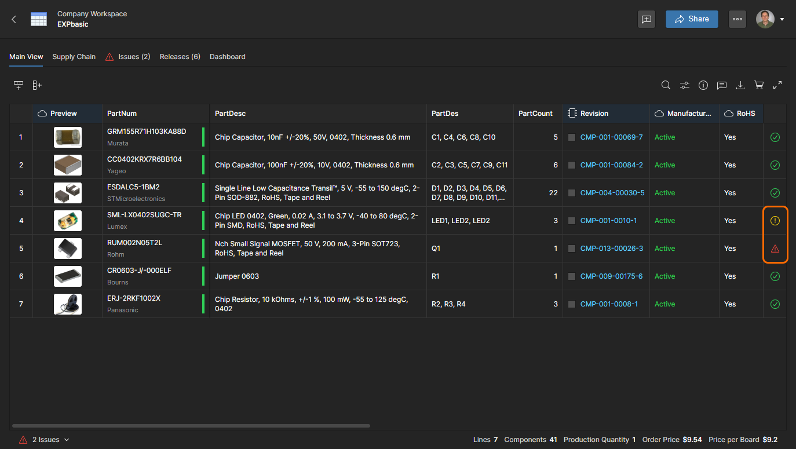Viewport: 796px width, 449px height.
Task: Click the red warning icon for RUM002N05T2L
Action: (775, 249)
